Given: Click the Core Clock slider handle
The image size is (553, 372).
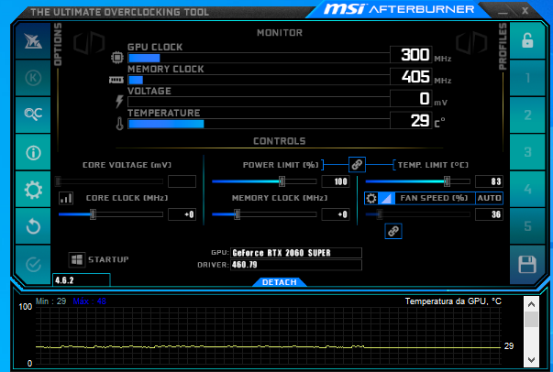Looking at the screenshot, I should (93, 214).
